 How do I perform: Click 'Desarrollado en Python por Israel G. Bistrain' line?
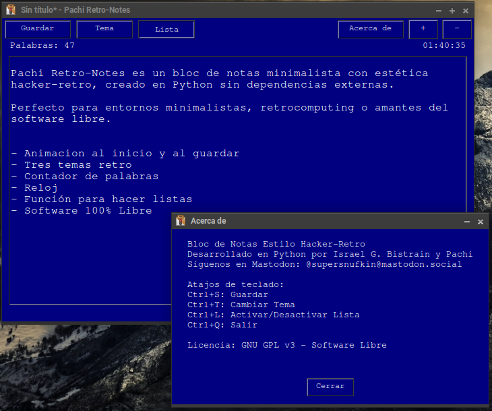click(330, 254)
